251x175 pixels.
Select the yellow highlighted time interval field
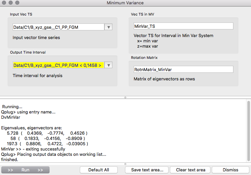58,65
